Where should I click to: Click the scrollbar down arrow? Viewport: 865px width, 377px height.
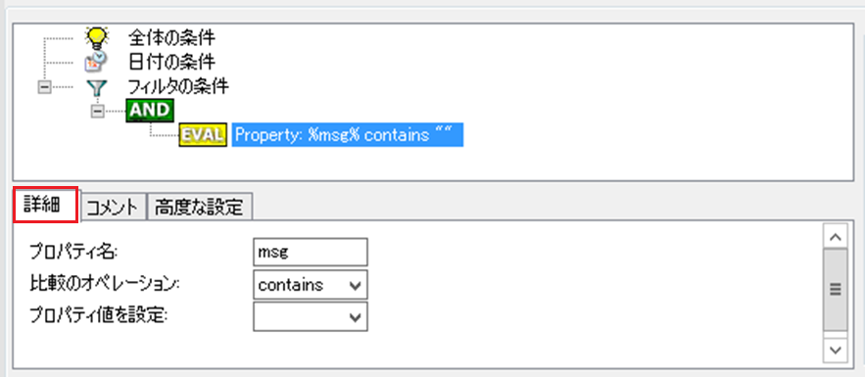[x=836, y=350]
